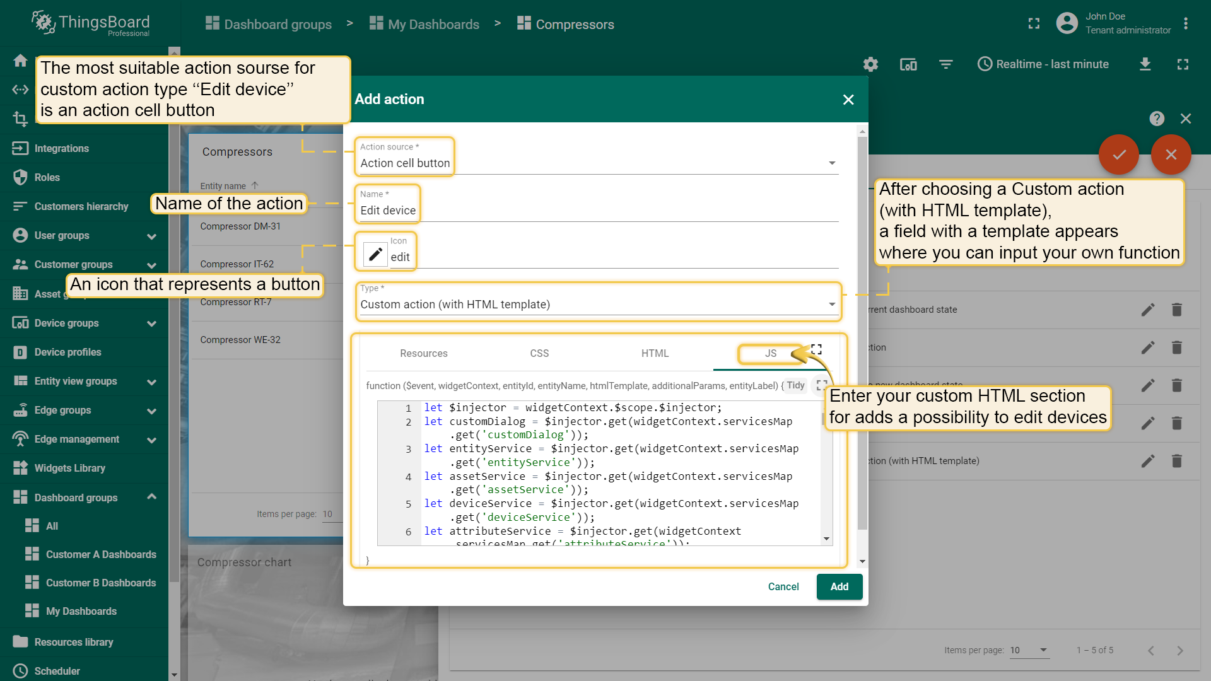This screenshot has width=1211, height=681.
Task: Click the download dashboard icon
Action: [1145, 64]
